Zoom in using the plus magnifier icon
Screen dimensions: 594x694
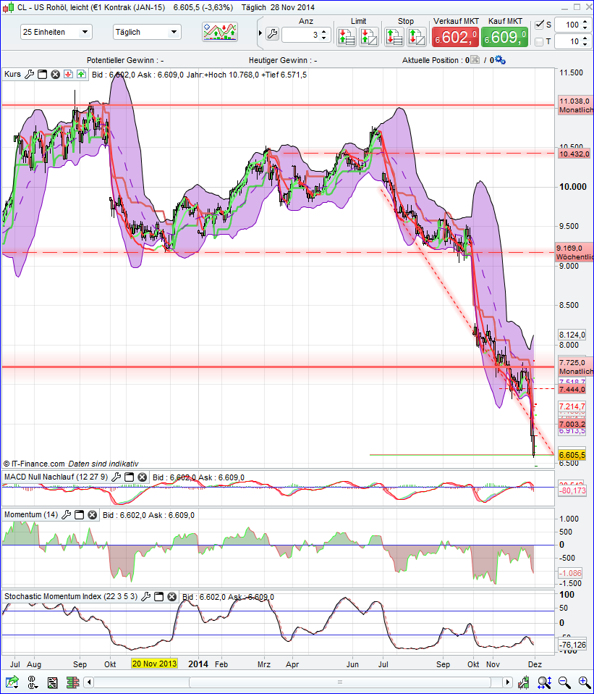point(582,682)
